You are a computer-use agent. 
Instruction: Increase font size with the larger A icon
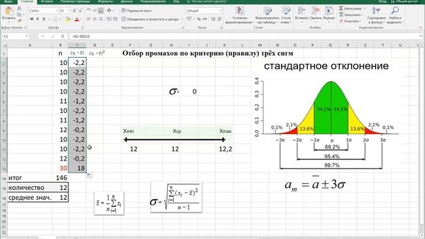74,11
